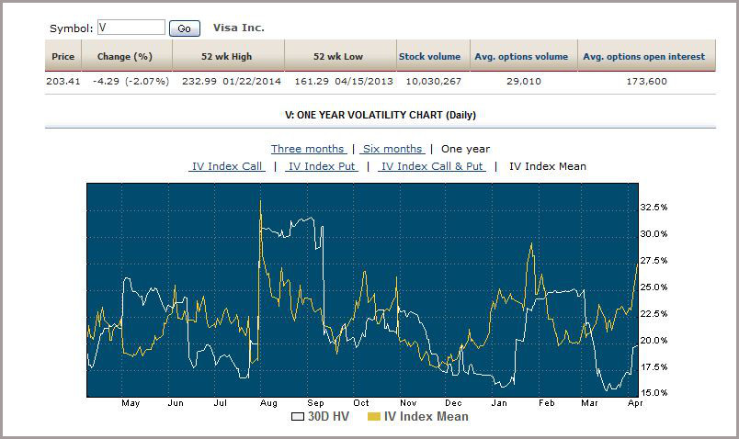
Task: Click the 203.41 price value
Action: (63, 81)
